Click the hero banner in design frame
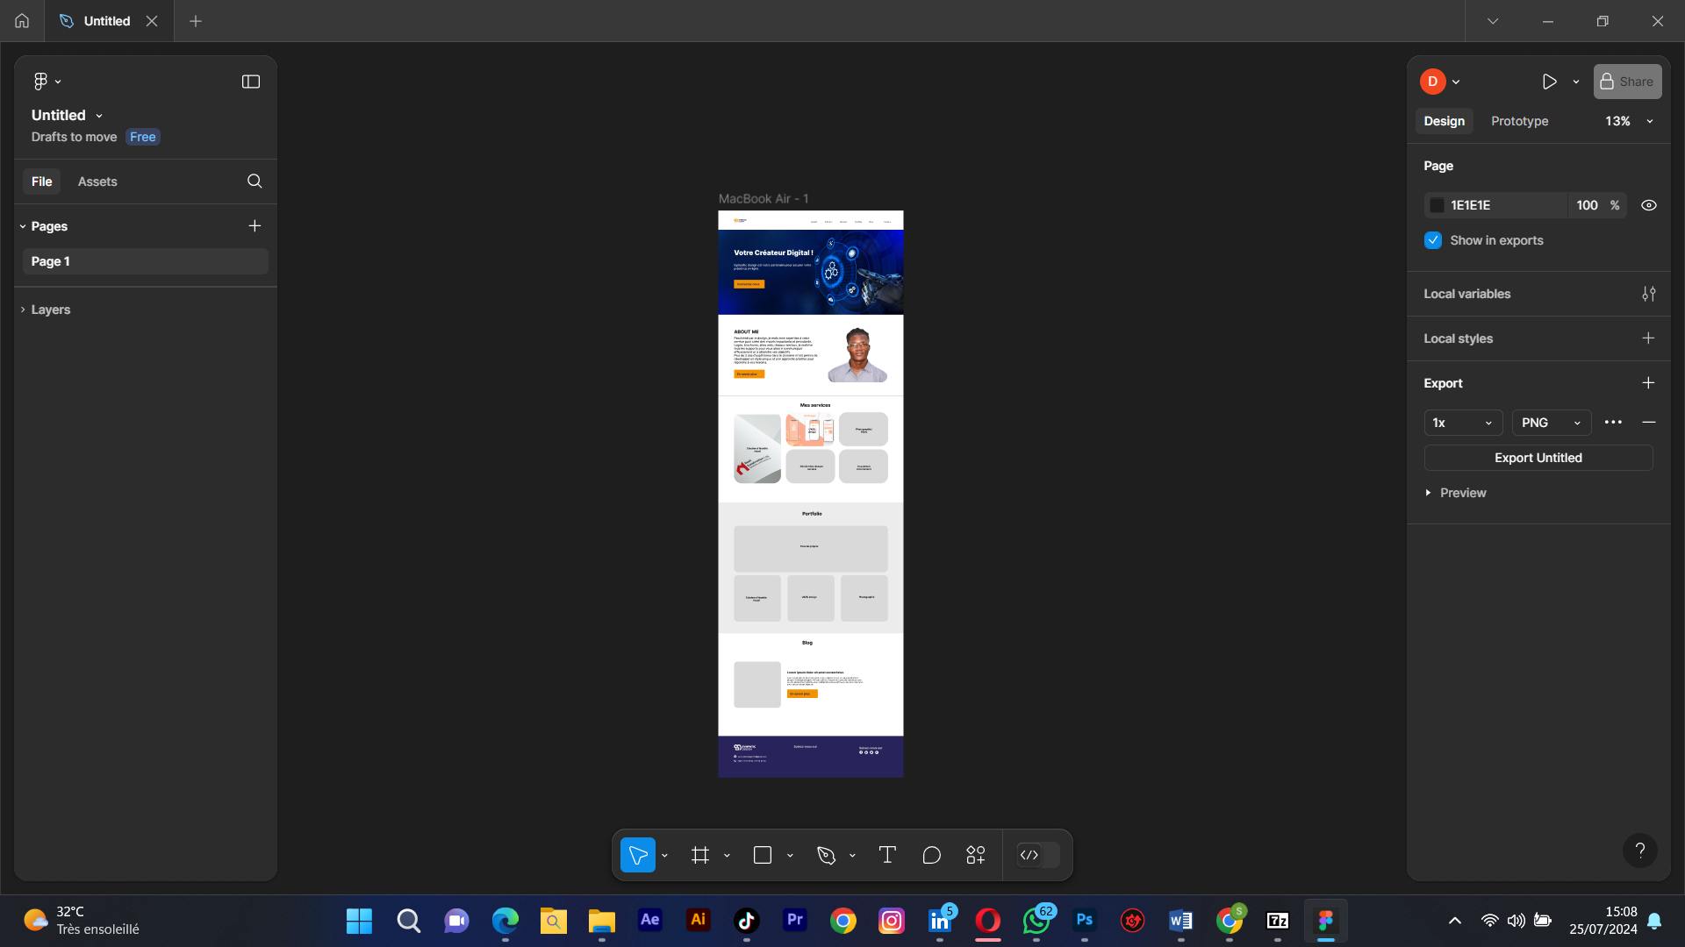This screenshot has height=947, width=1685. [x=810, y=272]
